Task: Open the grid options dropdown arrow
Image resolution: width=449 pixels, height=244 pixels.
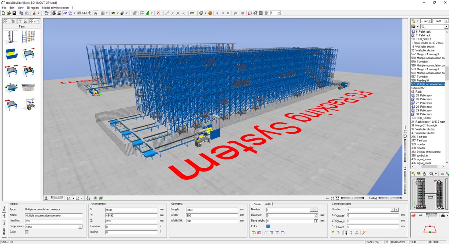Action: pyautogui.click(x=107, y=13)
